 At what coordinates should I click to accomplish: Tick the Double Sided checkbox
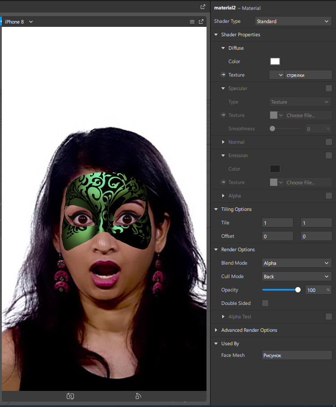[x=265, y=303]
